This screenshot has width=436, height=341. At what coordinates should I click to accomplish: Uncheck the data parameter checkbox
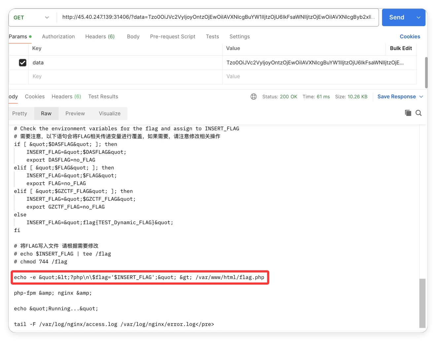coord(22,63)
